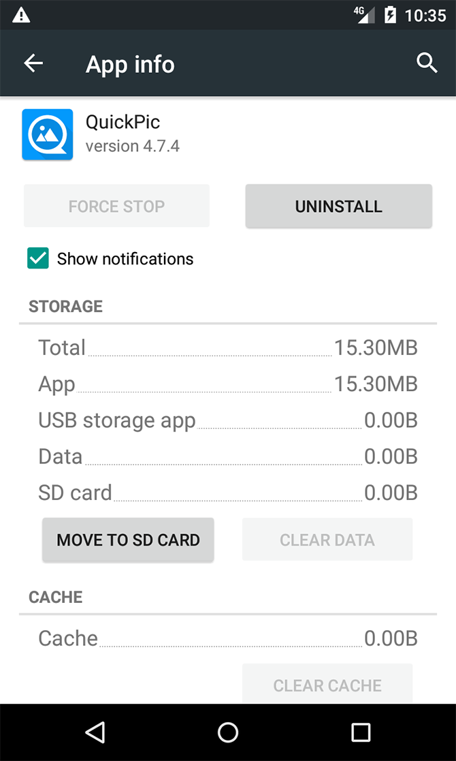Select the App info title text

[x=130, y=63]
